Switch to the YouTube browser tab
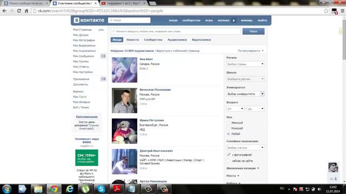 124,3
